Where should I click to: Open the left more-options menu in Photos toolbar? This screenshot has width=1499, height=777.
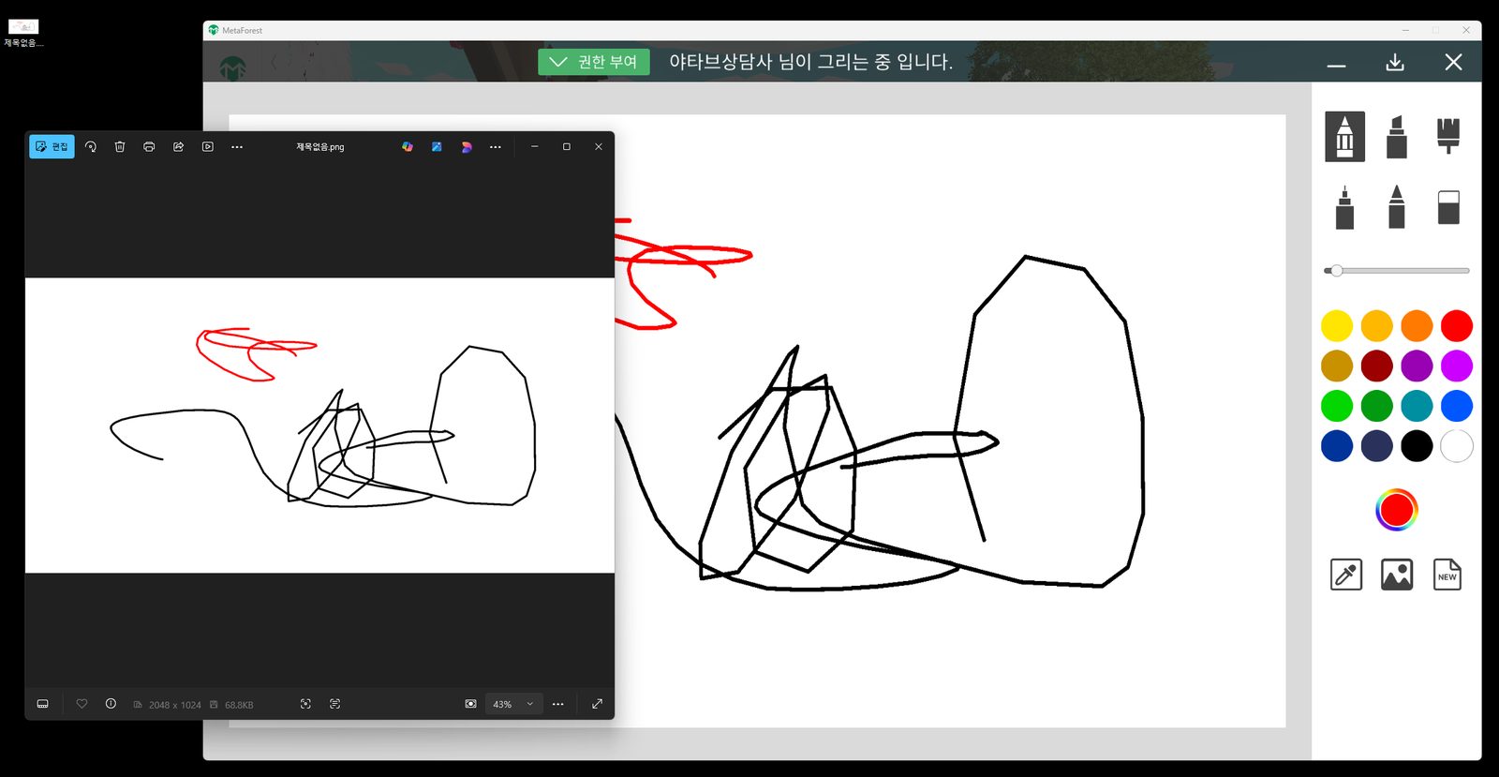click(237, 147)
